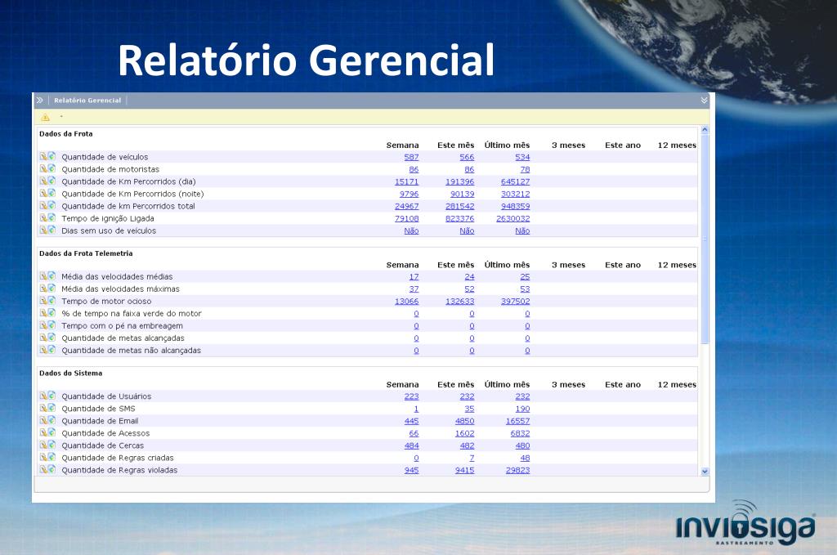This screenshot has width=837, height=555.
Task: Click the scrollbar up arrow
Action: [x=705, y=130]
